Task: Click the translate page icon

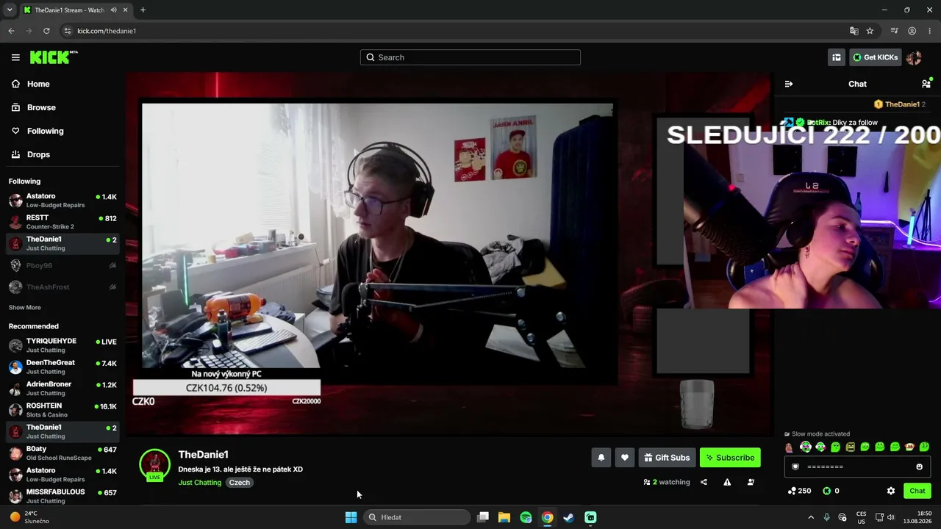Action: tap(854, 31)
